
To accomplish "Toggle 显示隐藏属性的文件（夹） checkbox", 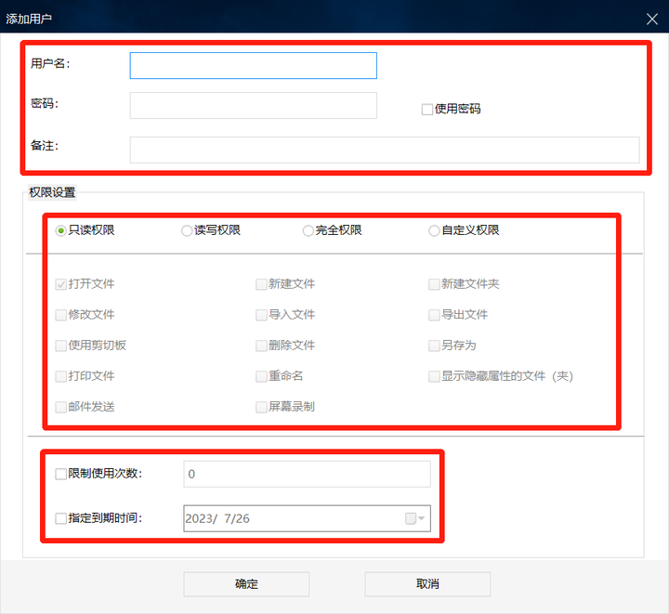I will click(x=434, y=376).
